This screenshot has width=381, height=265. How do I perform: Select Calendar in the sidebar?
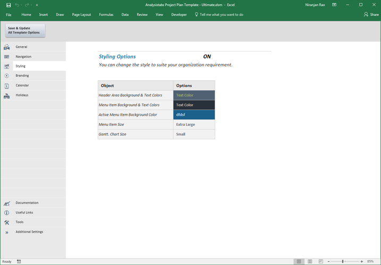(x=33, y=86)
